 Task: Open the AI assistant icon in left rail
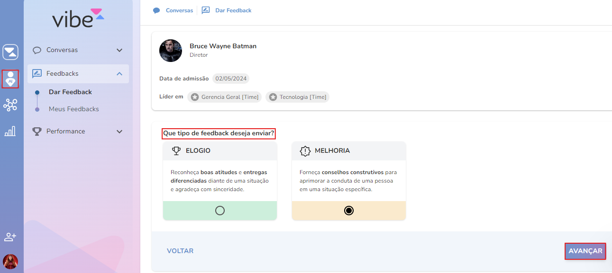coord(10,79)
